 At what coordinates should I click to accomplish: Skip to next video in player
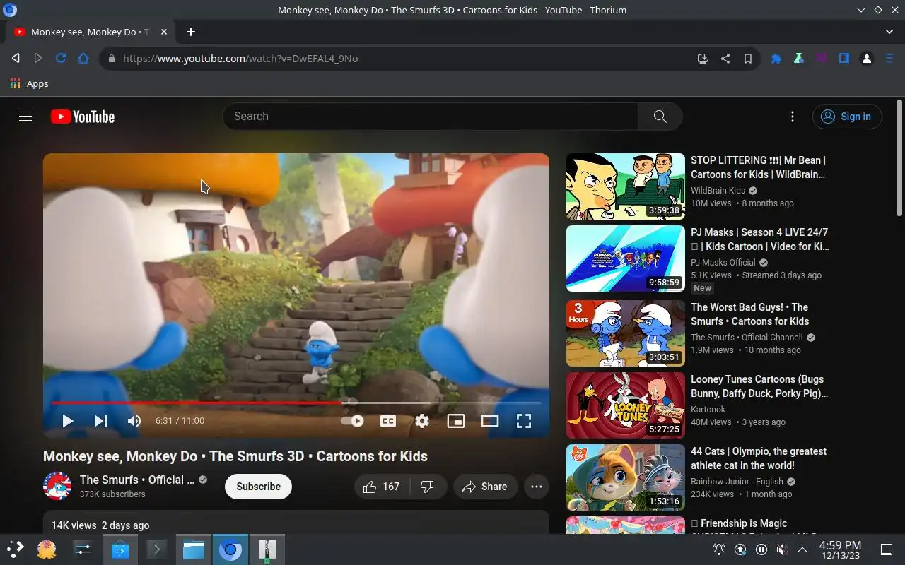tap(101, 421)
